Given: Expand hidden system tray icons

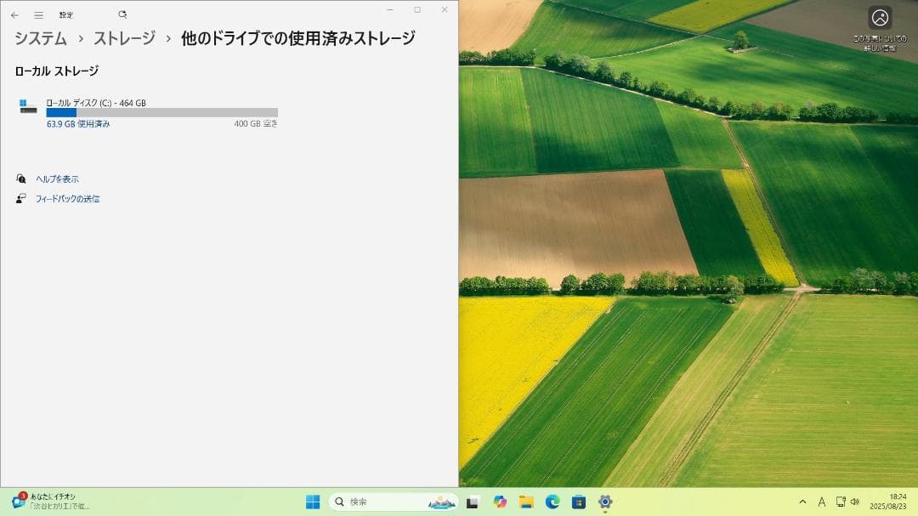Looking at the screenshot, I should [x=802, y=502].
